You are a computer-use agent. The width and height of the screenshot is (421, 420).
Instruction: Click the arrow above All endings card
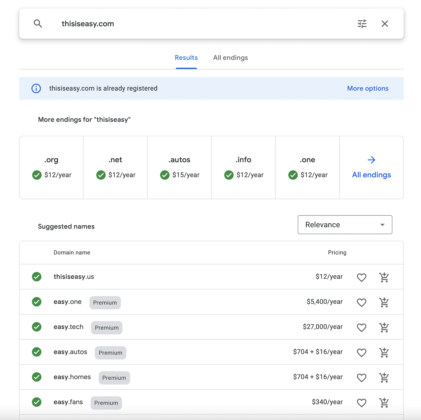coord(371,160)
